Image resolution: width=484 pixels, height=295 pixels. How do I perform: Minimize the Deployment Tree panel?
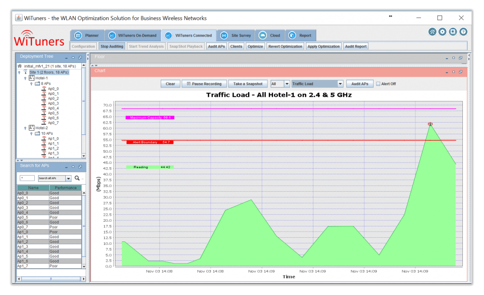tap(66, 58)
